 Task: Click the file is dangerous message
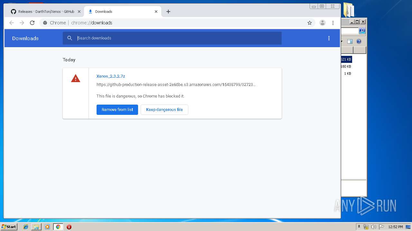click(x=140, y=96)
